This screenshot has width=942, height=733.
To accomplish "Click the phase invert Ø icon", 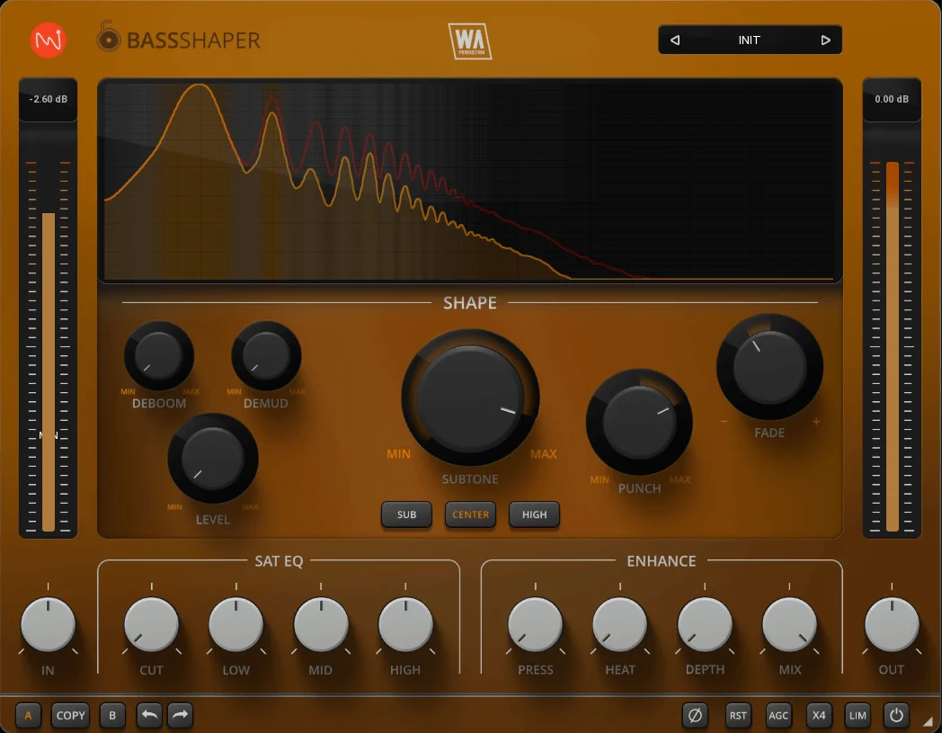I will (x=693, y=715).
